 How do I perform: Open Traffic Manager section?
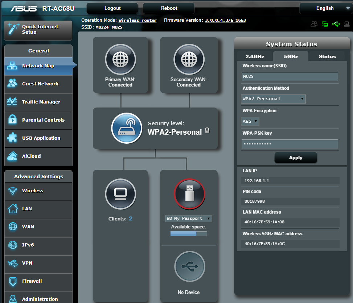[x=38, y=102]
